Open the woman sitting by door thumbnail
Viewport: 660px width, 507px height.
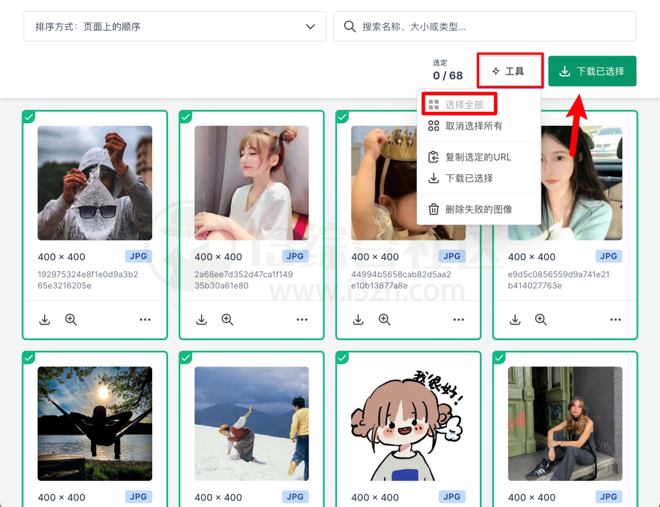pyautogui.click(x=565, y=424)
